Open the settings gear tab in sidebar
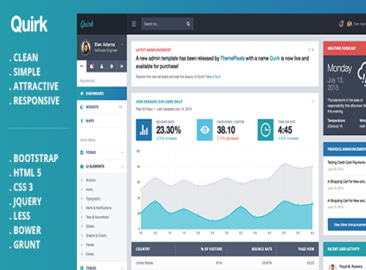 (111, 66)
